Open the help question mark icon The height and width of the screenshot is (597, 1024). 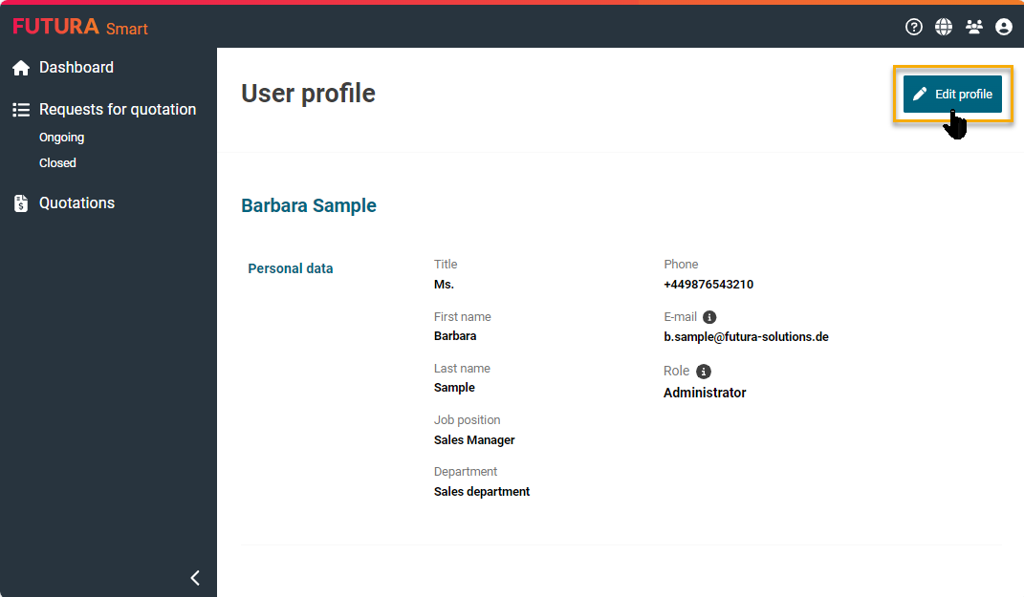[x=914, y=27]
